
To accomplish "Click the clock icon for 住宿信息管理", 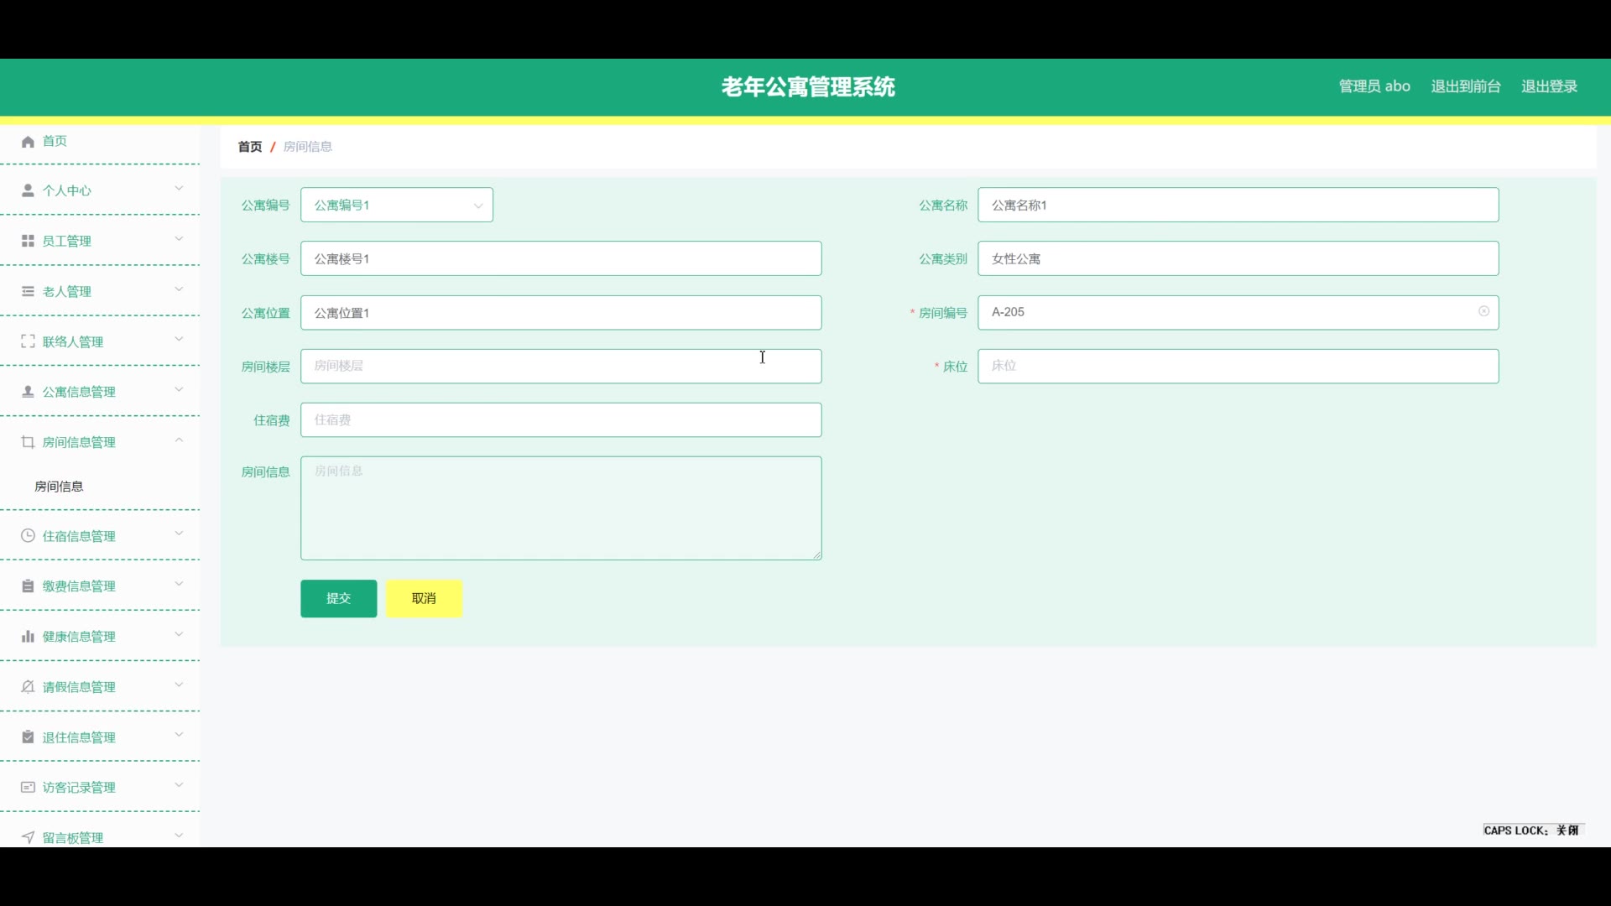I will pyautogui.click(x=28, y=536).
